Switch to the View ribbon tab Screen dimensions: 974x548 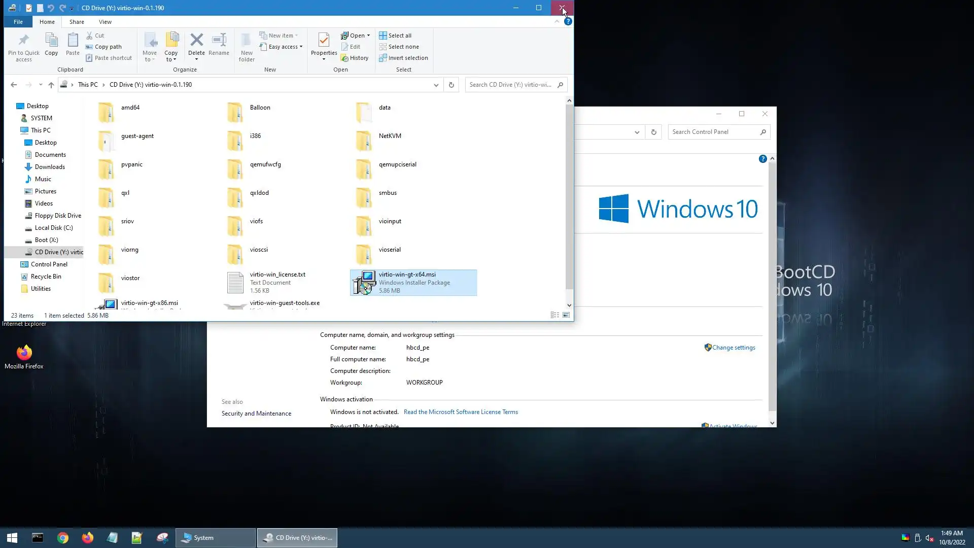pyautogui.click(x=105, y=22)
